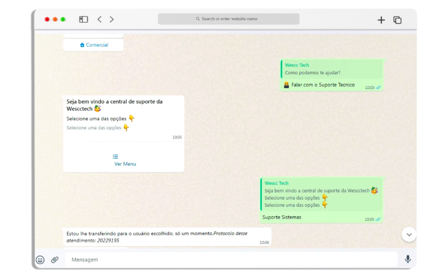The width and height of the screenshot is (445, 278).
Task: Open a new tab with plus icon
Action: coord(381,20)
